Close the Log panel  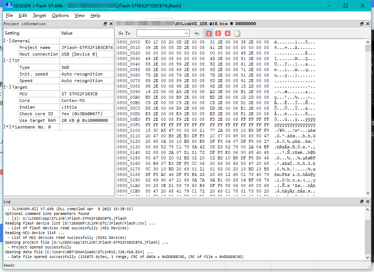(368, 202)
